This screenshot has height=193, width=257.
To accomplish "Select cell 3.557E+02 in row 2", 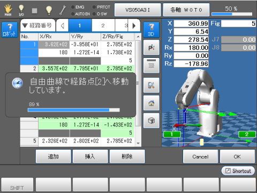I will pyautogui.click(x=54, y=69).
